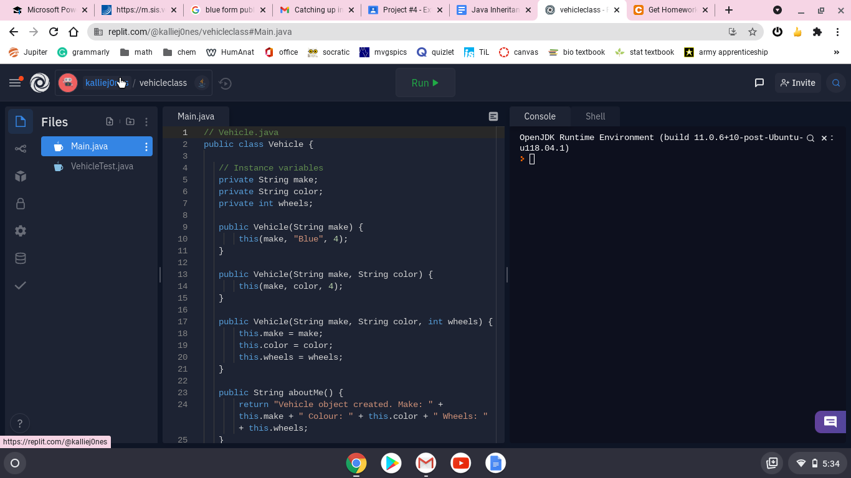Open Gmail from the taskbar

pyautogui.click(x=425, y=463)
